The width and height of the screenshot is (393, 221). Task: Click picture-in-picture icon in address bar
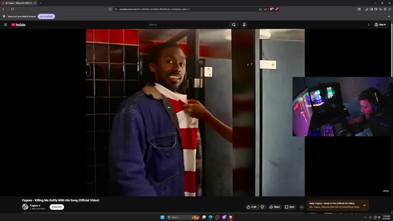click(x=260, y=9)
